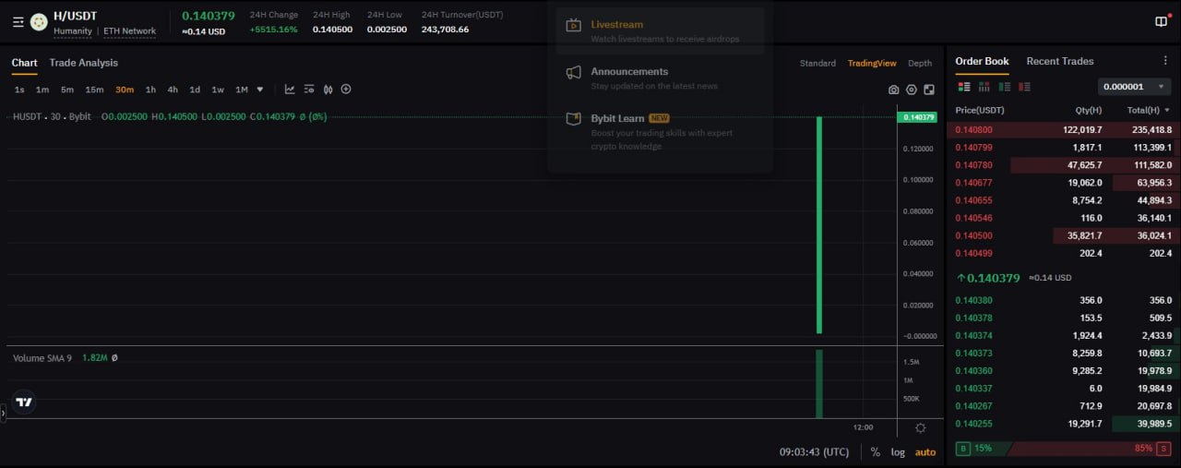Show combined buy and sell order book view
The height and width of the screenshot is (468, 1181).
tap(964, 87)
